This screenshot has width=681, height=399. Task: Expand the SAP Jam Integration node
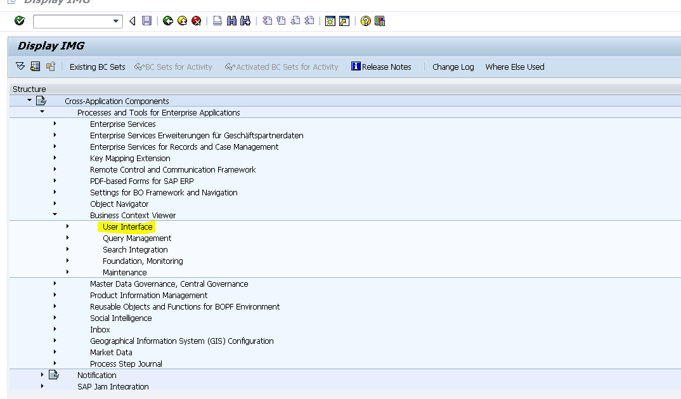pyautogui.click(x=42, y=386)
